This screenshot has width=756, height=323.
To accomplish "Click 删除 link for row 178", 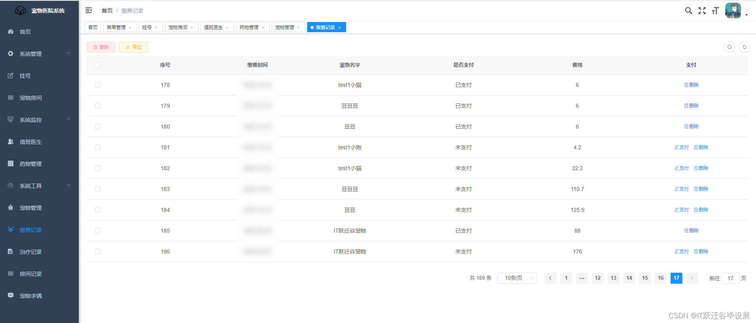I will (691, 85).
